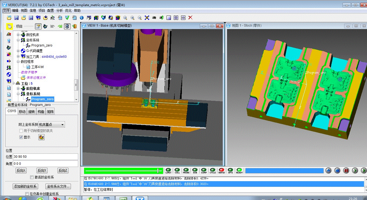The height and width of the screenshot is (200, 367).
Task: Click the 位置 field showing 30 90 50
Action: [x=46, y=157]
